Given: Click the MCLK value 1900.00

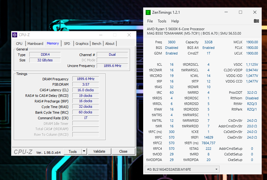Looking at the screenshot, I should tap(252, 42).
